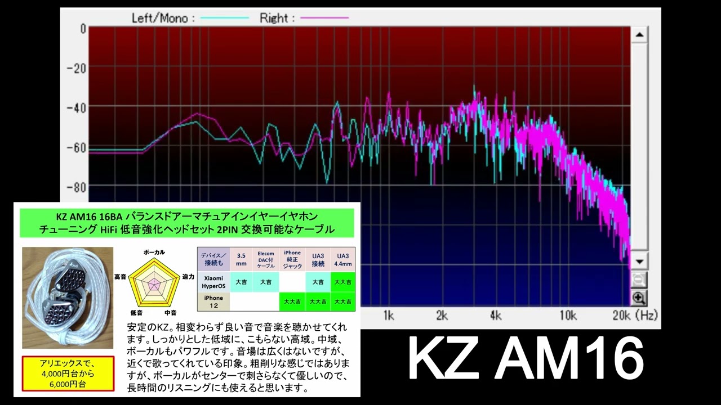
Task: Click the '-80' dB axis label
Action: [x=75, y=187]
